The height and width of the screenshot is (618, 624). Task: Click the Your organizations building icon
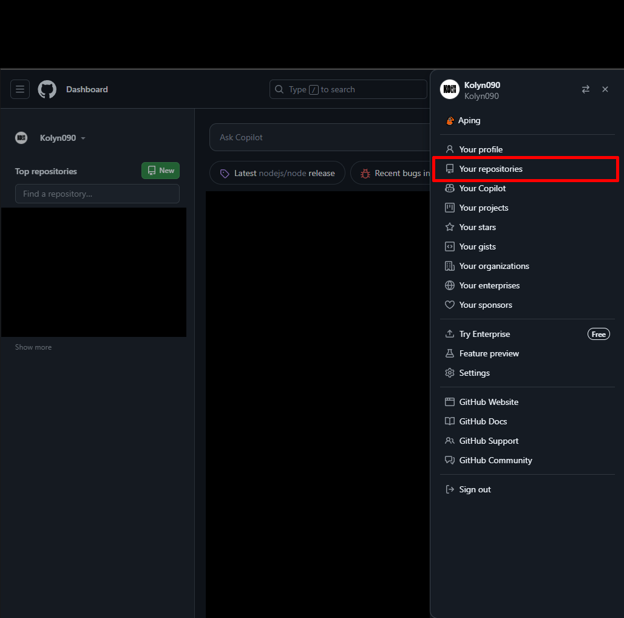[x=450, y=266]
